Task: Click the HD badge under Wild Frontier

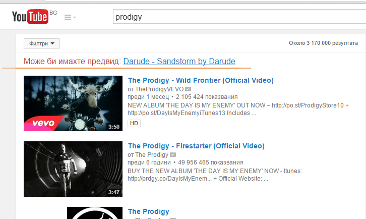Action: click(x=134, y=123)
